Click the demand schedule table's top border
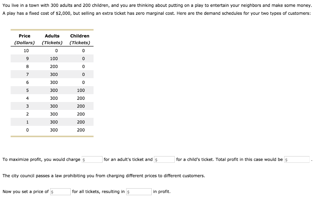The width and height of the screenshot is (323, 204). click(x=52, y=30)
